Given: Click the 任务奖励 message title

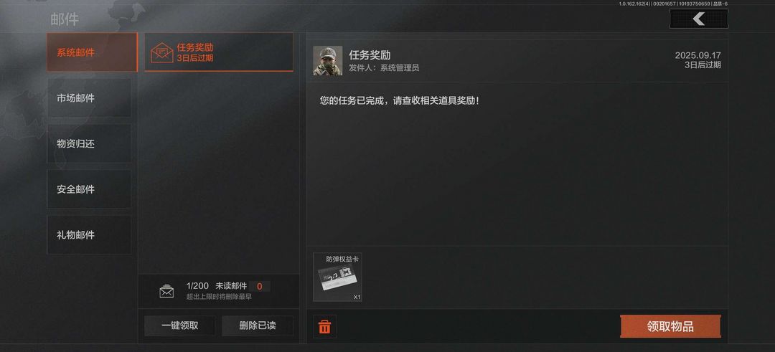Looking at the screenshot, I should [370, 55].
